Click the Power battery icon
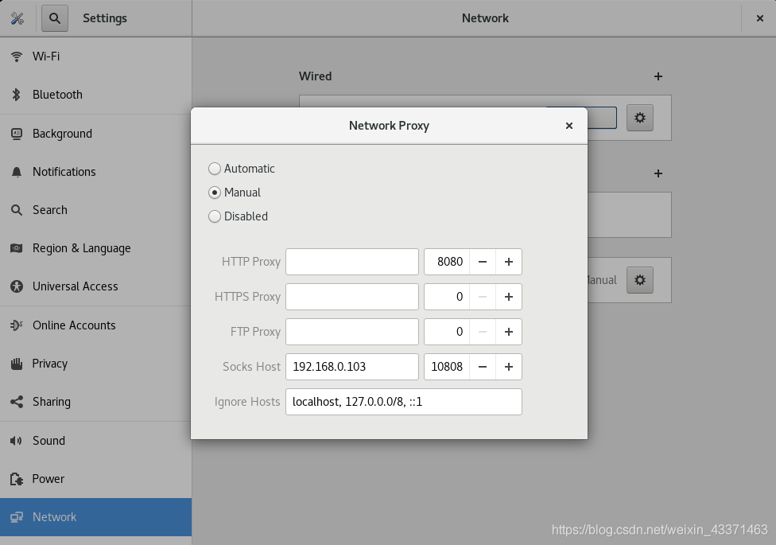The width and height of the screenshot is (776, 545). coord(17,479)
